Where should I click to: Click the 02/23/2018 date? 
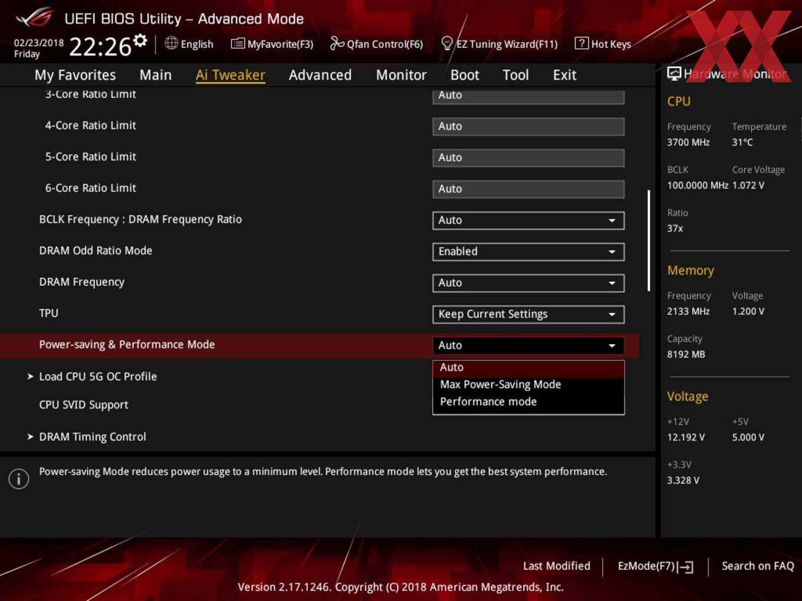click(x=39, y=43)
